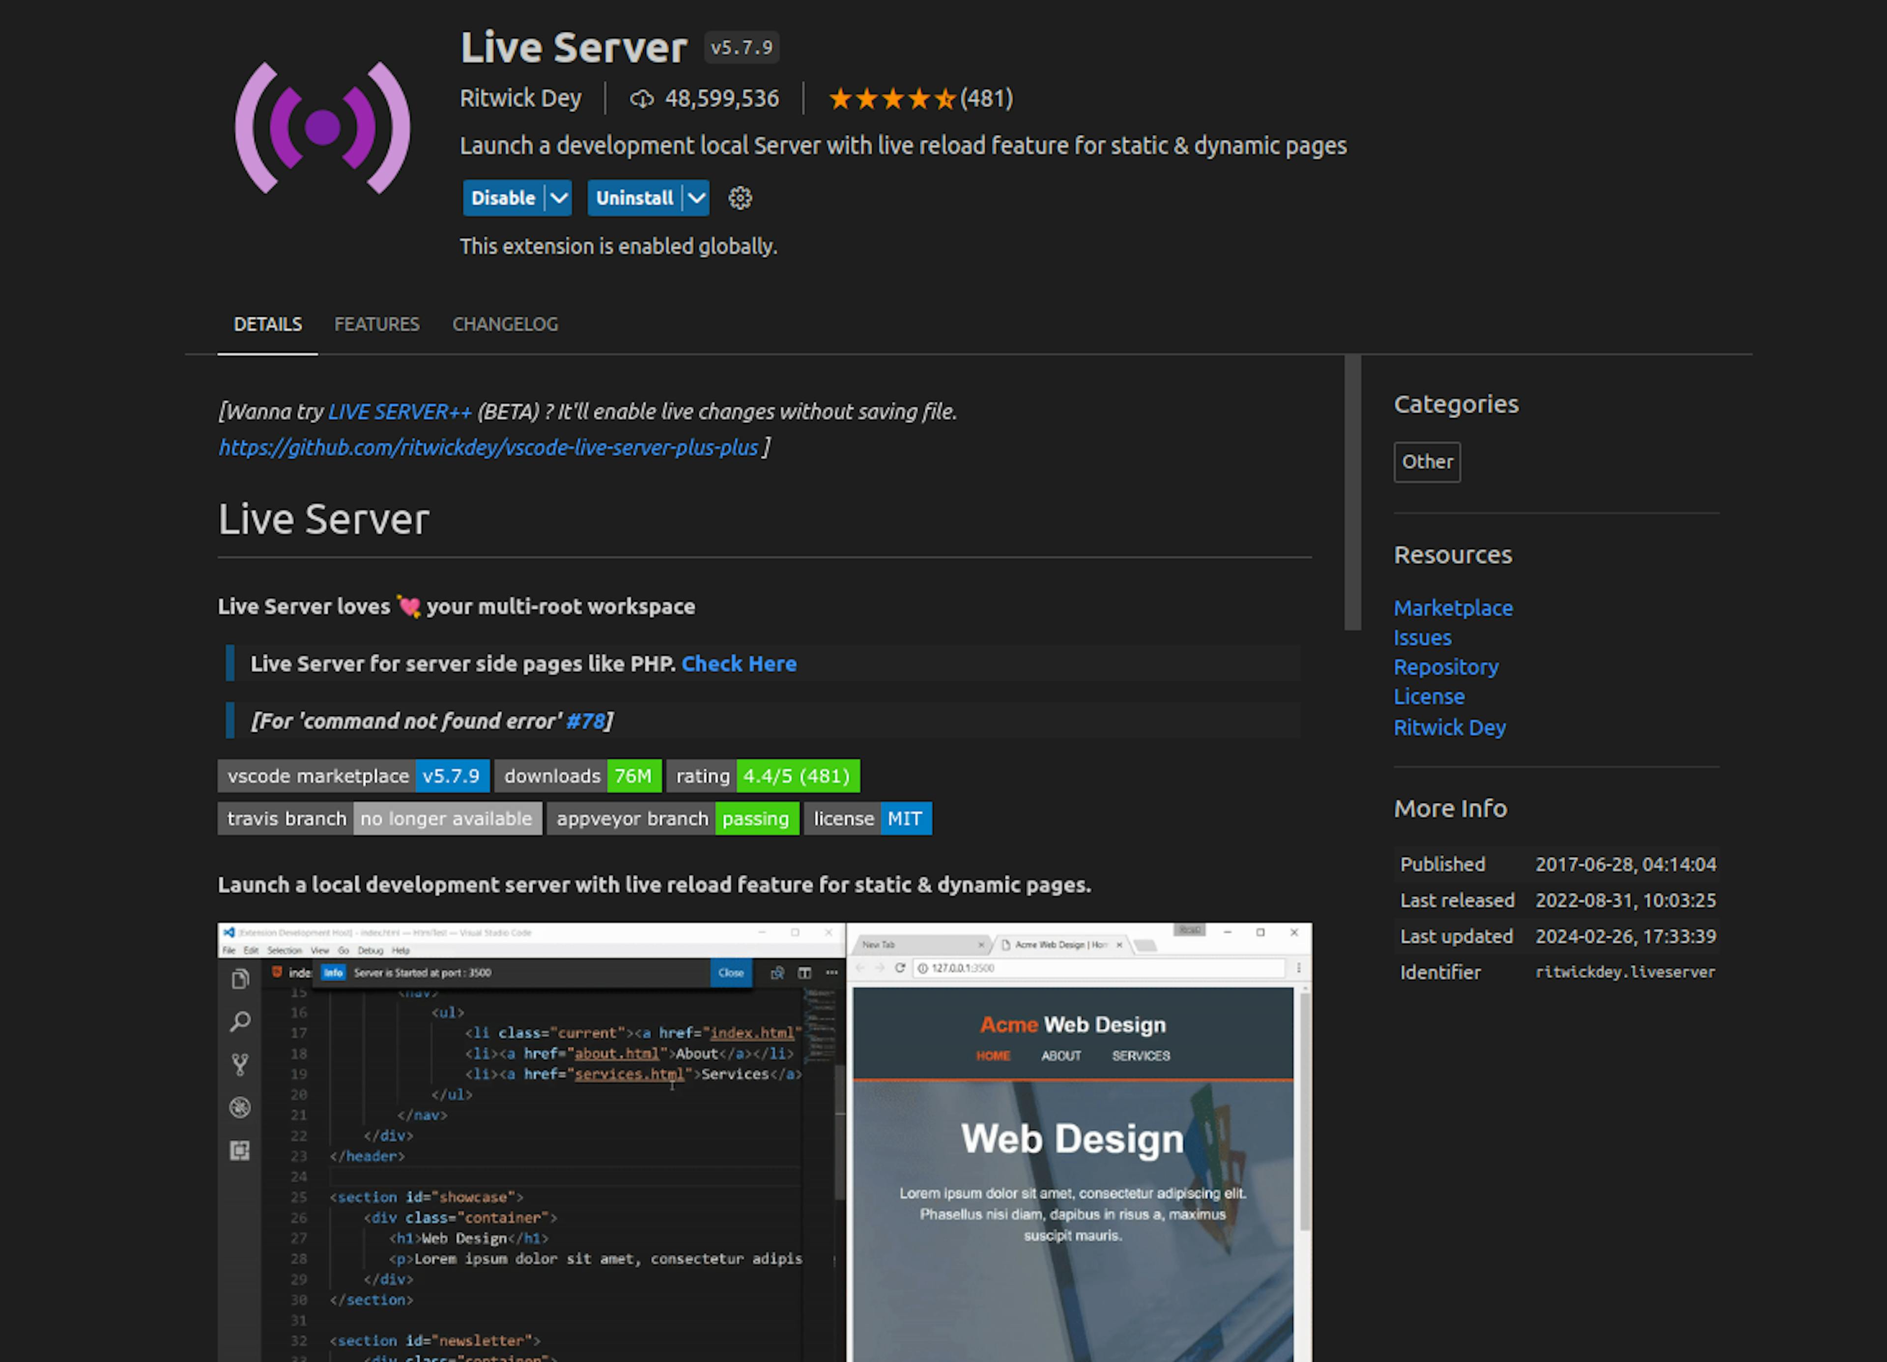Follow the Check Here link

[x=739, y=664]
